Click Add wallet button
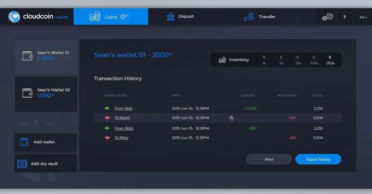This screenshot has height=194, width=372. [46, 142]
